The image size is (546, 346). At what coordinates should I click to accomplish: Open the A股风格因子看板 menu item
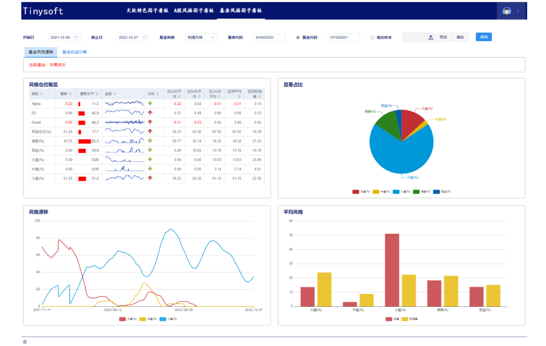pyautogui.click(x=193, y=11)
